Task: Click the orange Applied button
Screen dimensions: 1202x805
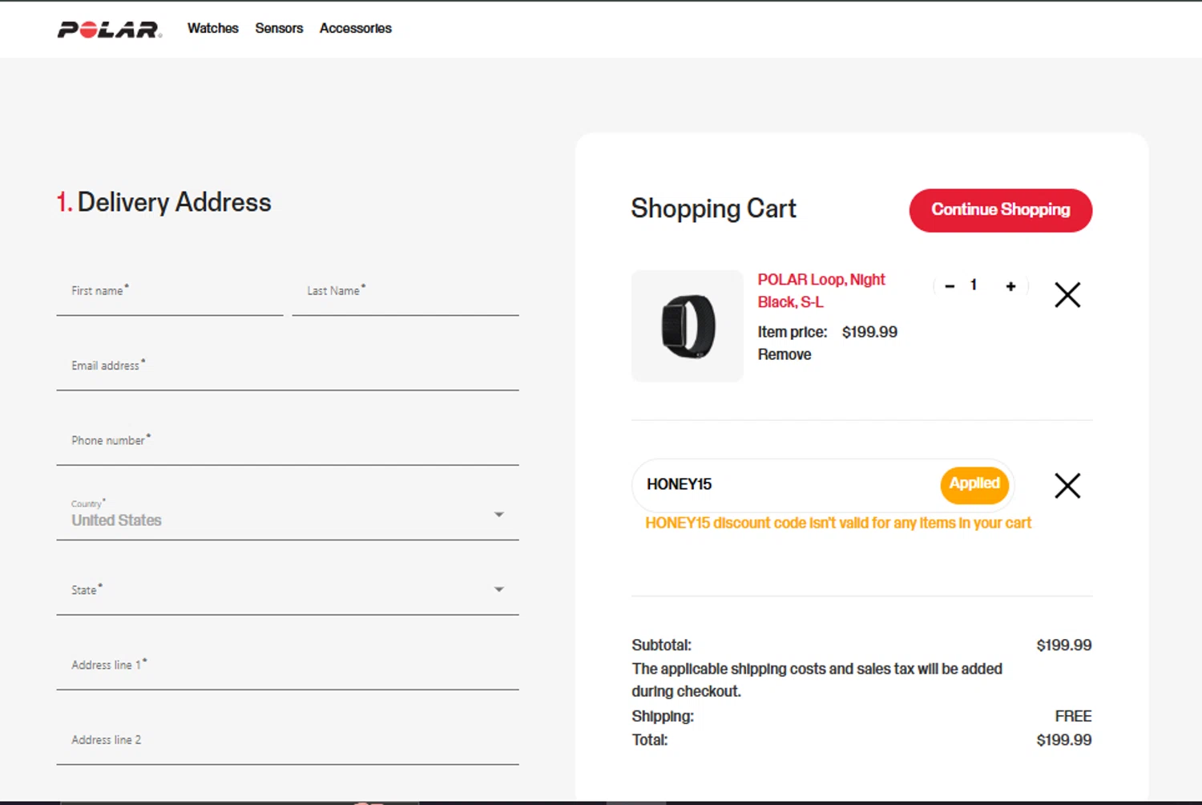Action: pos(974,485)
